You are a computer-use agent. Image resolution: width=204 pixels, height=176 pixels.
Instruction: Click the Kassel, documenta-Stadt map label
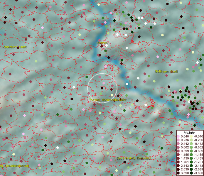click(x=108, y=100)
